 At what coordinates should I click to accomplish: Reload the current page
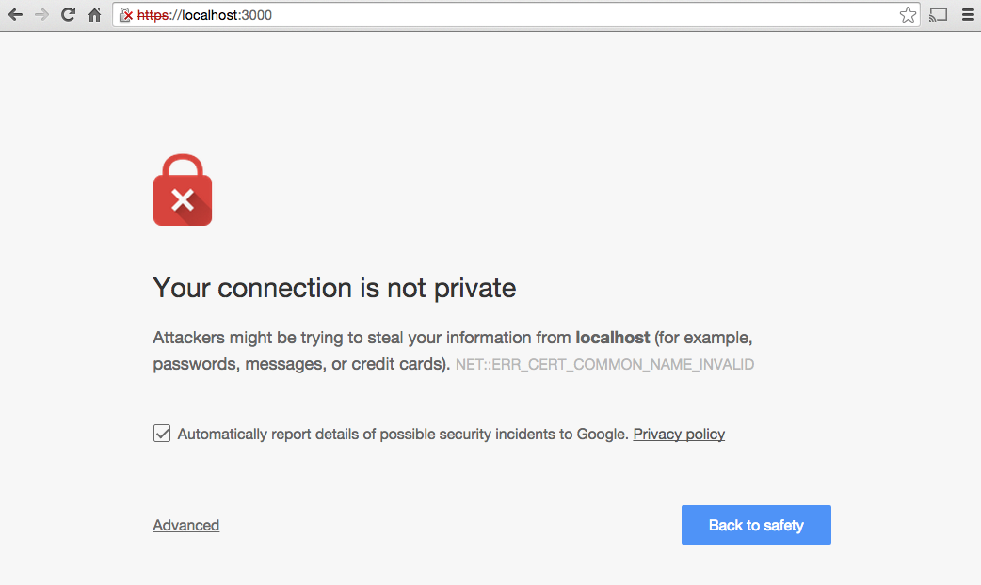(x=68, y=15)
